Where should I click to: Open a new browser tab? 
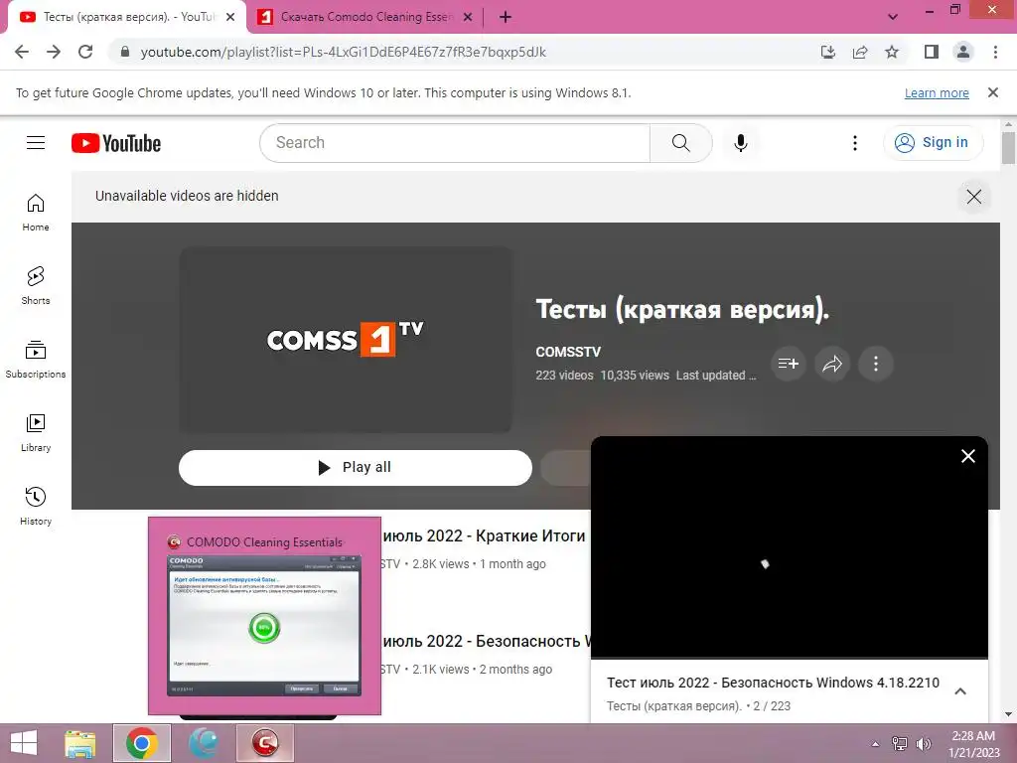[x=506, y=18]
